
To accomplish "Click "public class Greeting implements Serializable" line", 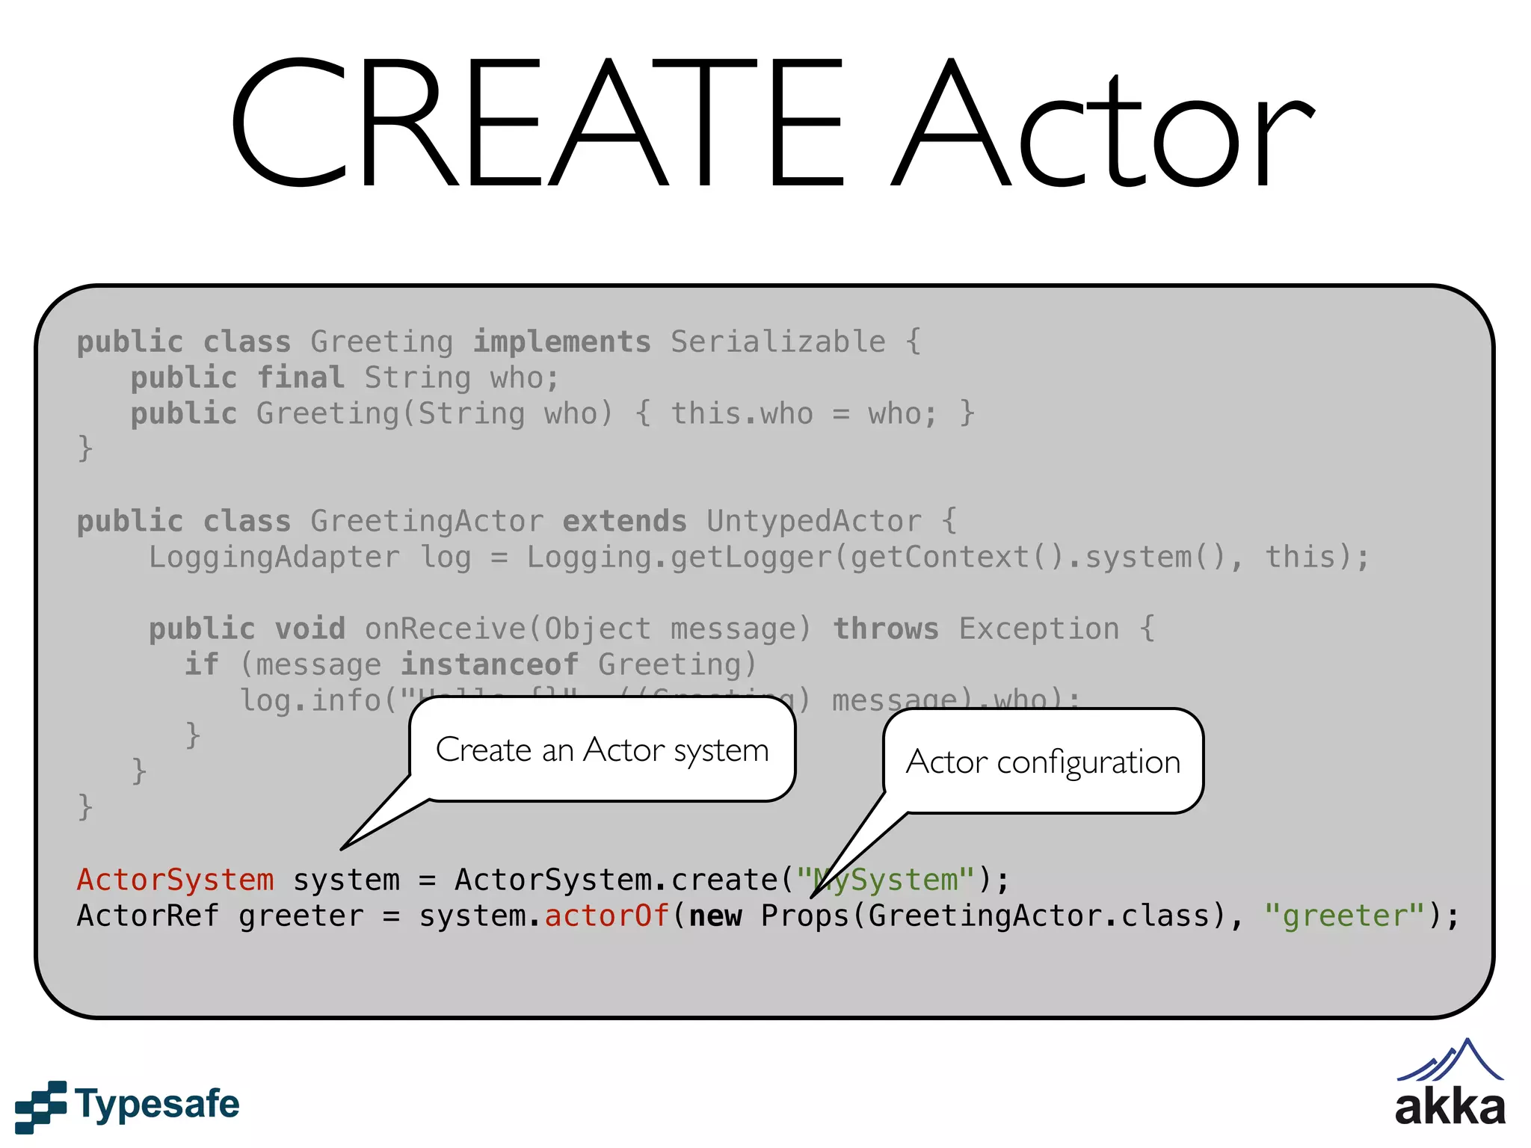I will click(499, 342).
